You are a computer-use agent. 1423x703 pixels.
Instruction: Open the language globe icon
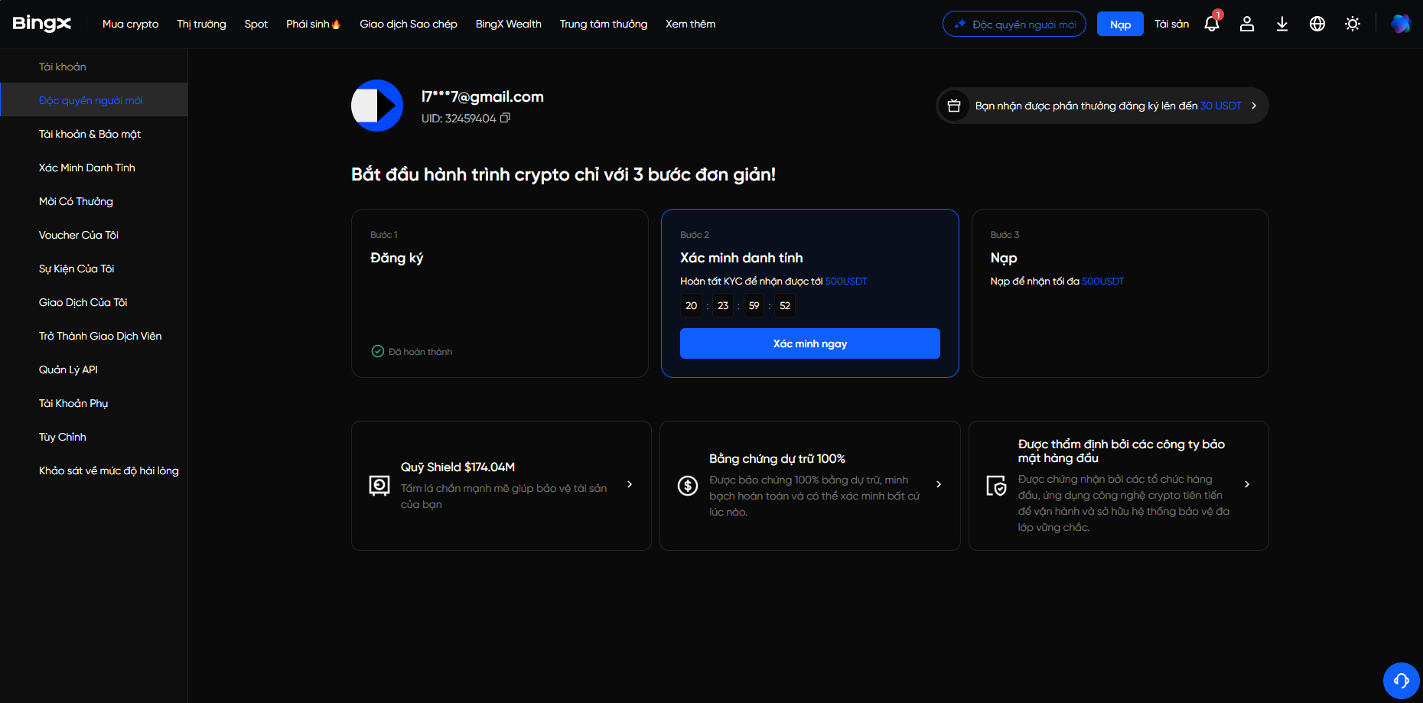(1317, 24)
